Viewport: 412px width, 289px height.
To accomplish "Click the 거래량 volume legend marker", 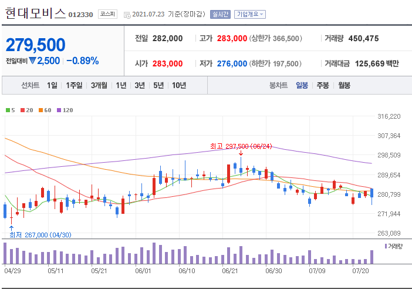I will pyautogui.click(x=386, y=246).
